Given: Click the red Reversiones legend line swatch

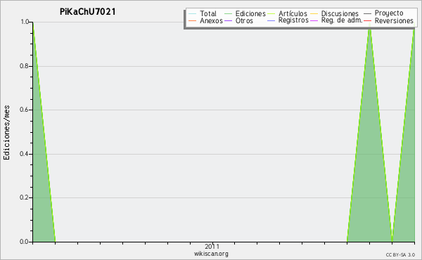Looking at the screenshot, I should coord(368,20).
